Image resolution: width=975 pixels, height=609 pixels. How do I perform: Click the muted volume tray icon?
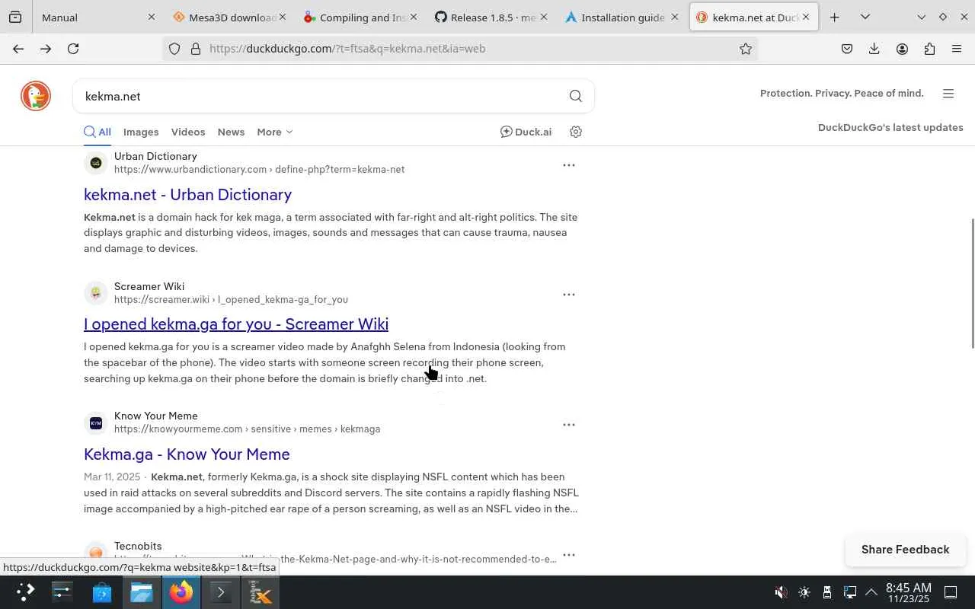(781, 592)
